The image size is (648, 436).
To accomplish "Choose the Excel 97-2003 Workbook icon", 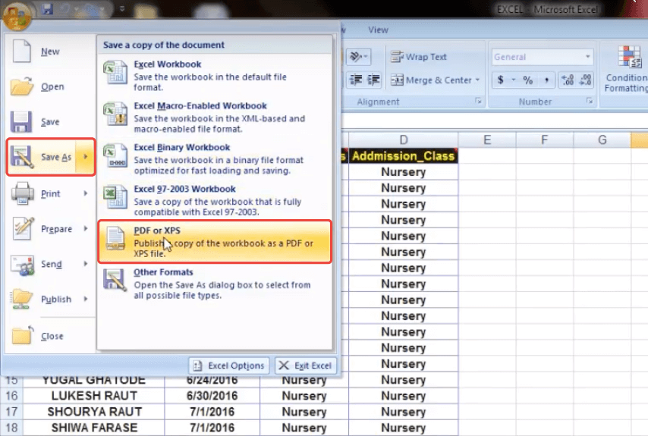I will coord(115,196).
